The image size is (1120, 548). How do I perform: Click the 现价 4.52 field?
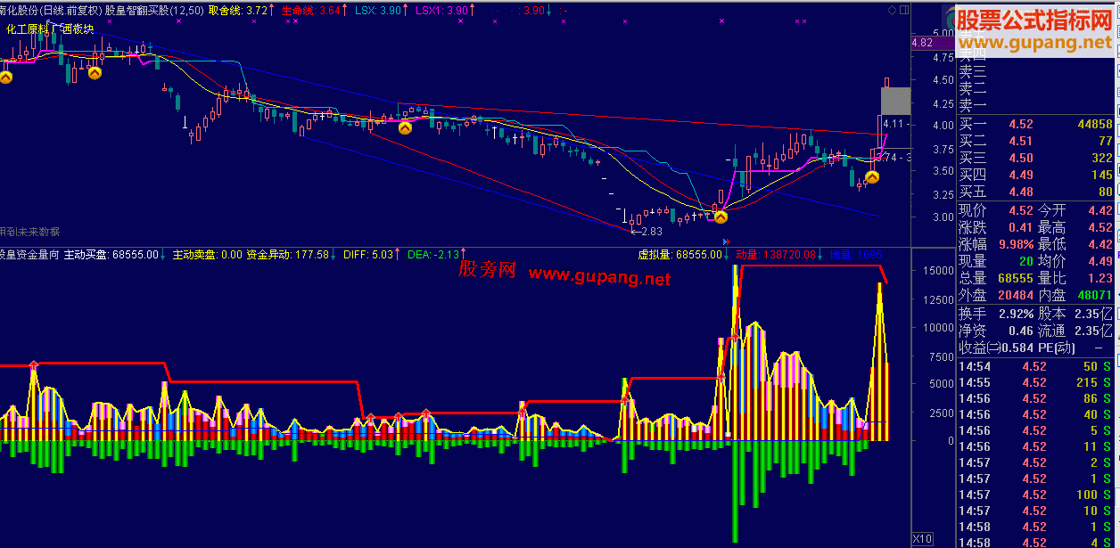coord(996,210)
